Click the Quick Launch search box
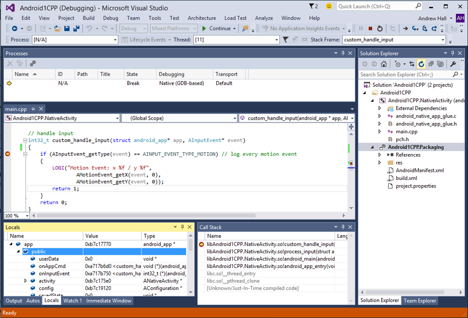 380,6
